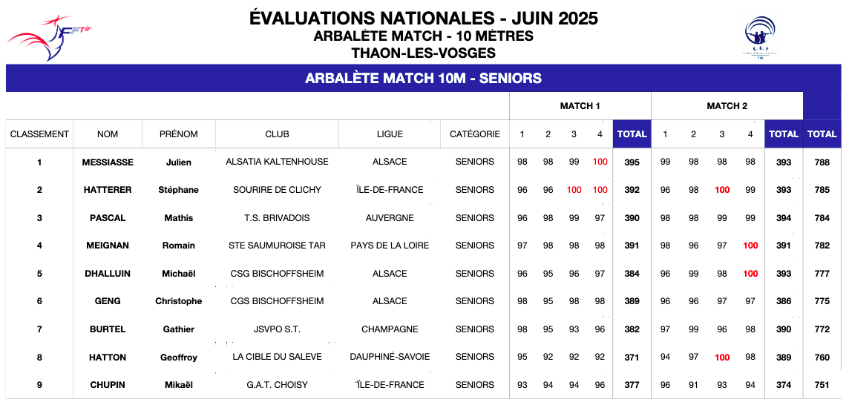Image resolution: width=849 pixels, height=405 pixels.
Task: Click the DAUPHINÉ-SAVOIE league cell
Action: pos(390,357)
